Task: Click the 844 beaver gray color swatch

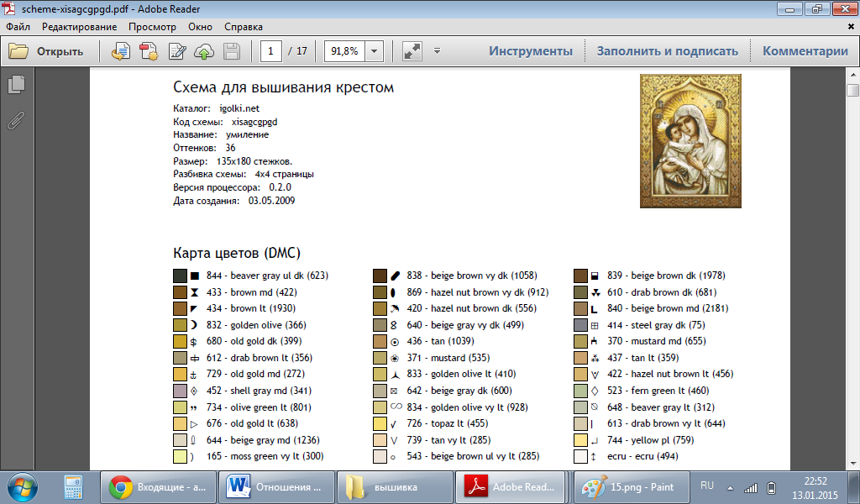Action: tap(180, 276)
